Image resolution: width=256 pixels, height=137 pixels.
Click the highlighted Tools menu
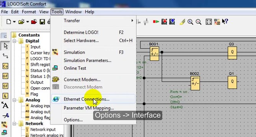(57, 12)
